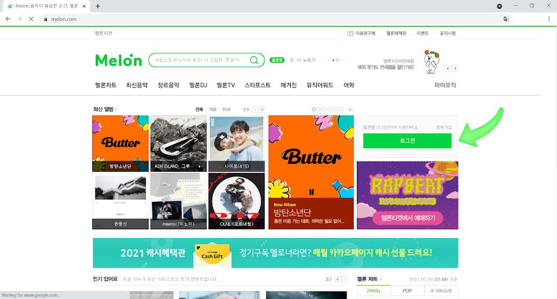Viewport: 557px width, 299px height.
Task: Expand 멜론 차트 section via its heading arrow
Action: point(370,279)
